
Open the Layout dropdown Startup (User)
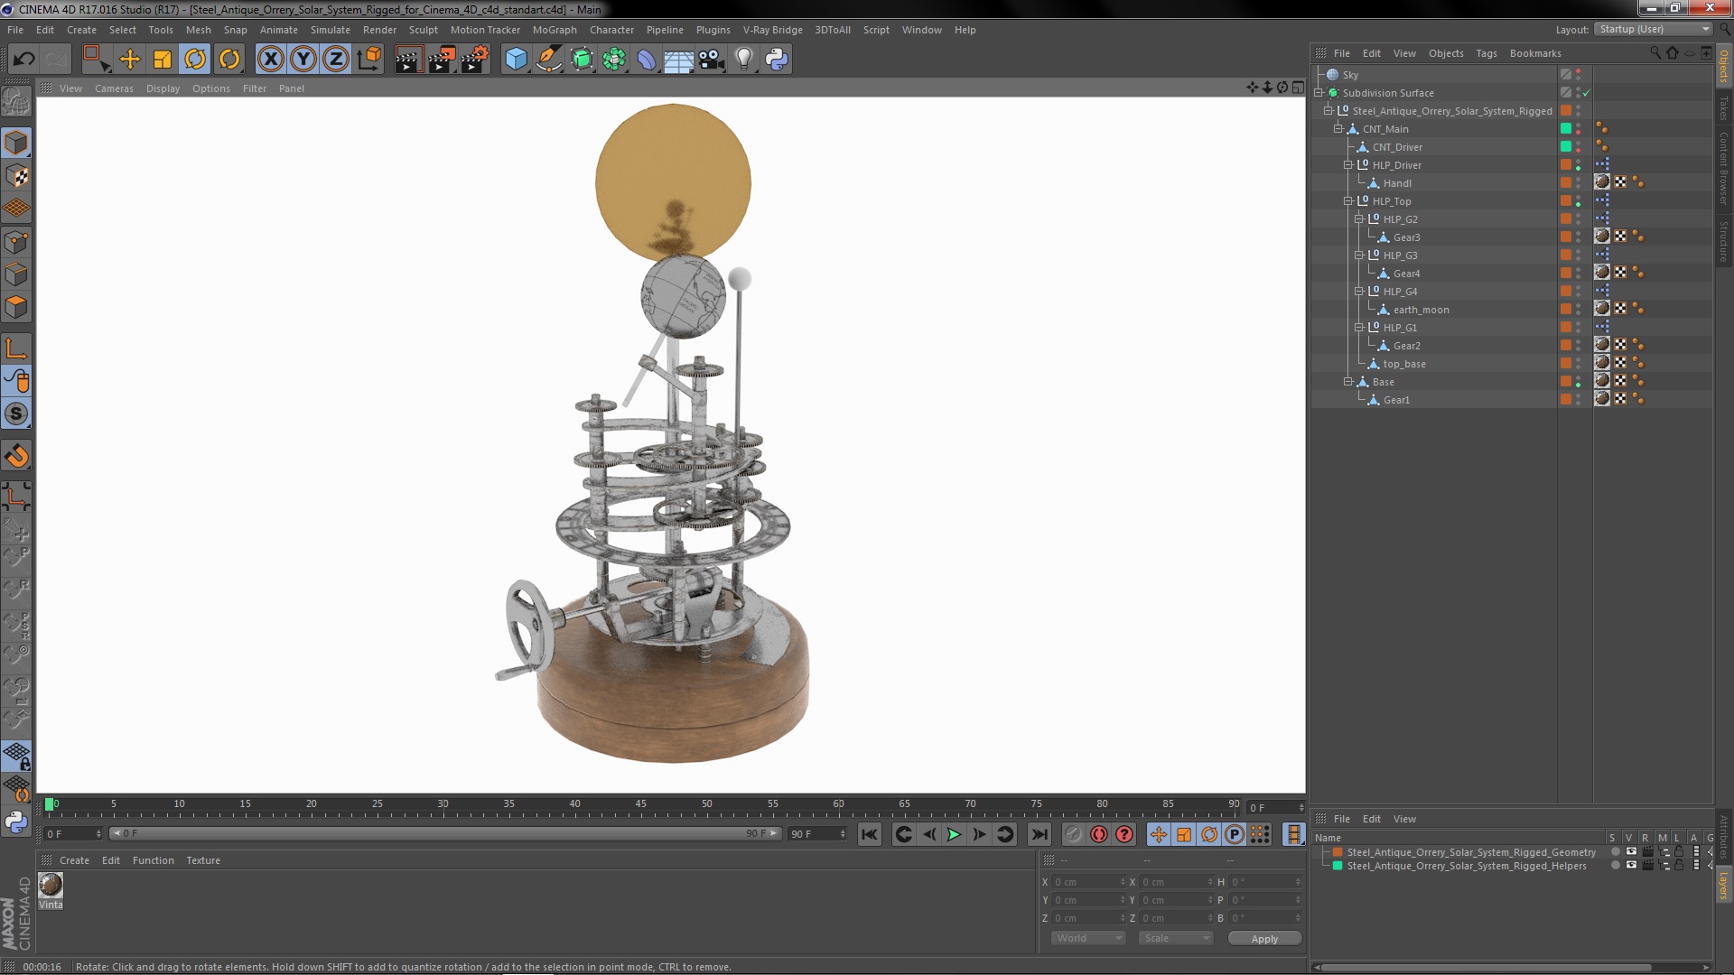1654,29
